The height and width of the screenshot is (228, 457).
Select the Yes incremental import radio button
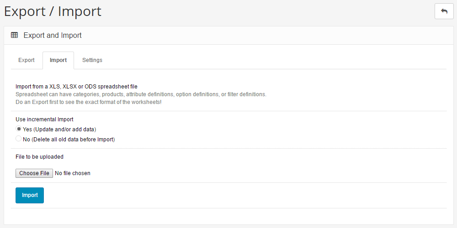pos(19,129)
